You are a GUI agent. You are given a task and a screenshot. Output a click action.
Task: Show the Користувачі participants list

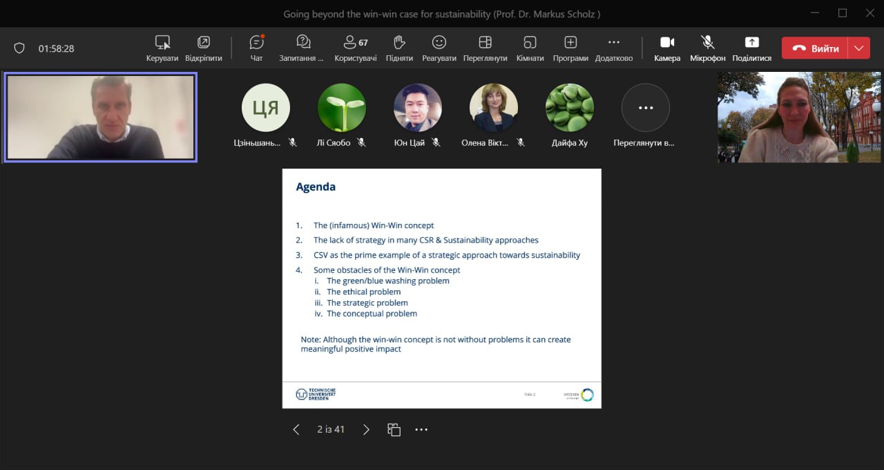click(356, 48)
